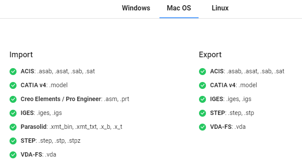Click the checkmark beside Creo Elements / Pro Engineer

coord(13,99)
